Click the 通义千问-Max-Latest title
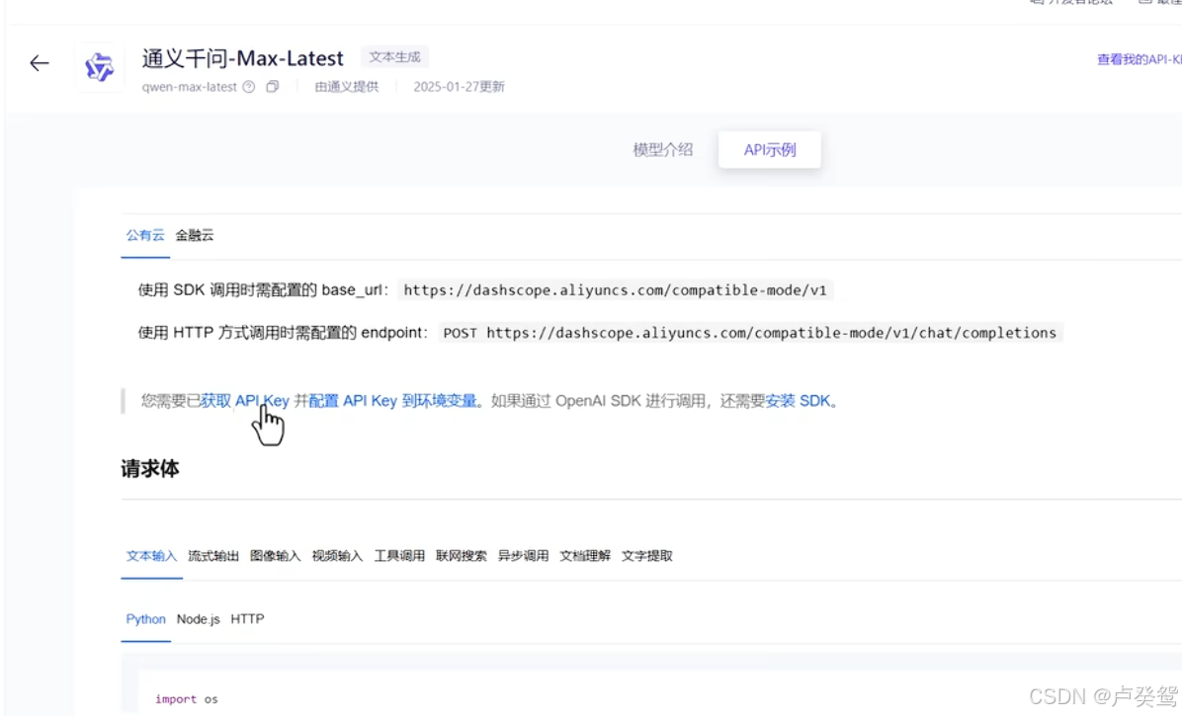Screen dimensions: 1182x716 pyautogui.click(x=243, y=58)
